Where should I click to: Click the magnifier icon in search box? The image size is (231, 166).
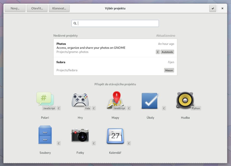coord(75,23)
